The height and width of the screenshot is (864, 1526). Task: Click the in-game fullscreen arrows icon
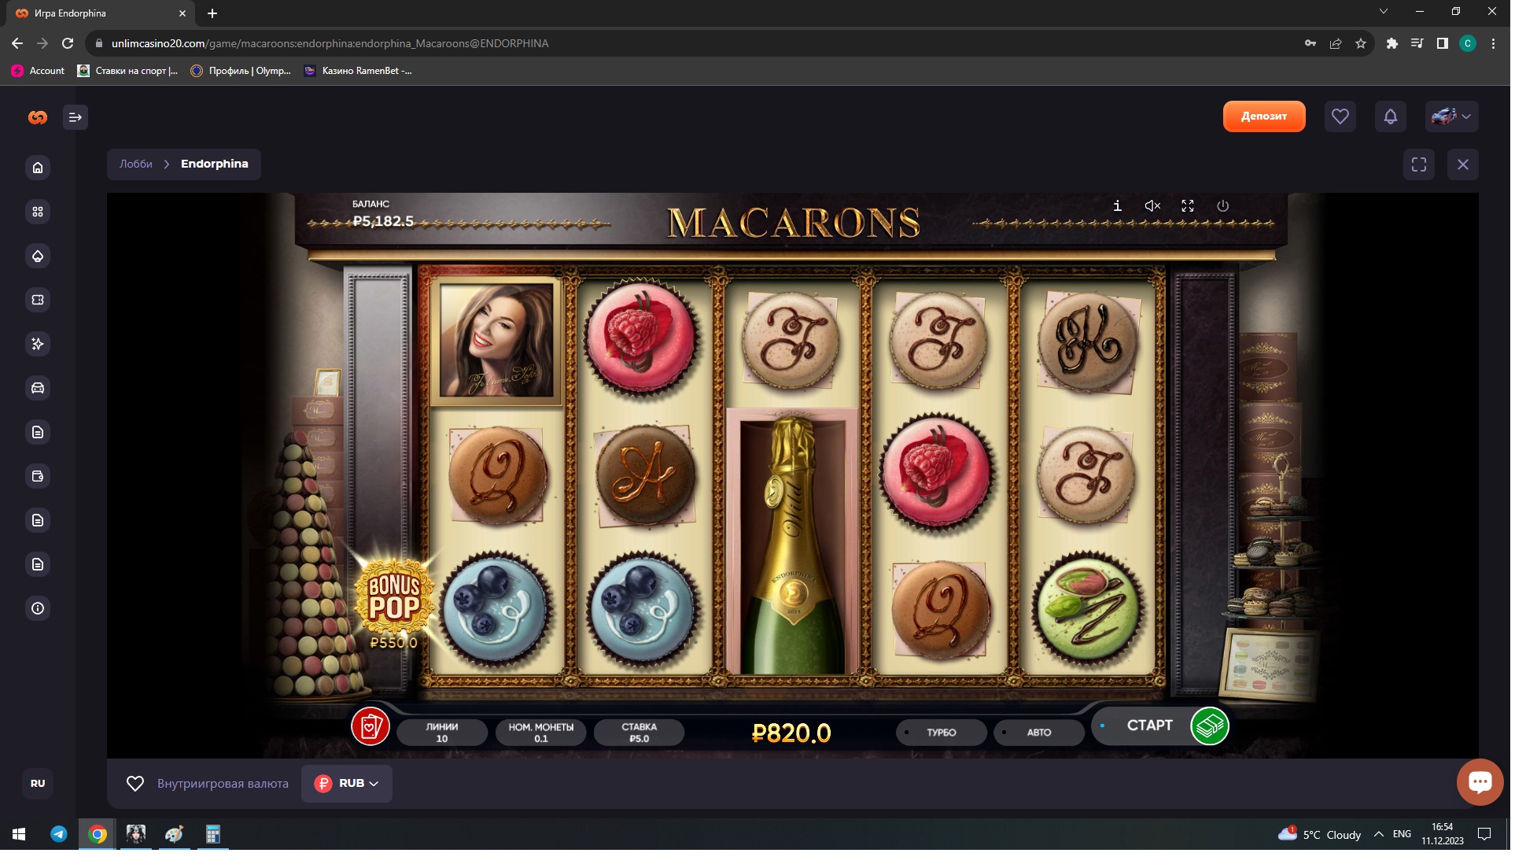[x=1188, y=206]
